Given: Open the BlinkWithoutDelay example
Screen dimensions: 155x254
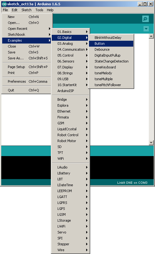Looking at the screenshot, I should [x=111, y=38].
